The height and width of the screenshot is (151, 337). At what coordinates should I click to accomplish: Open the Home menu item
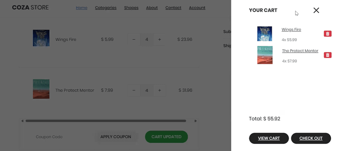click(x=82, y=8)
